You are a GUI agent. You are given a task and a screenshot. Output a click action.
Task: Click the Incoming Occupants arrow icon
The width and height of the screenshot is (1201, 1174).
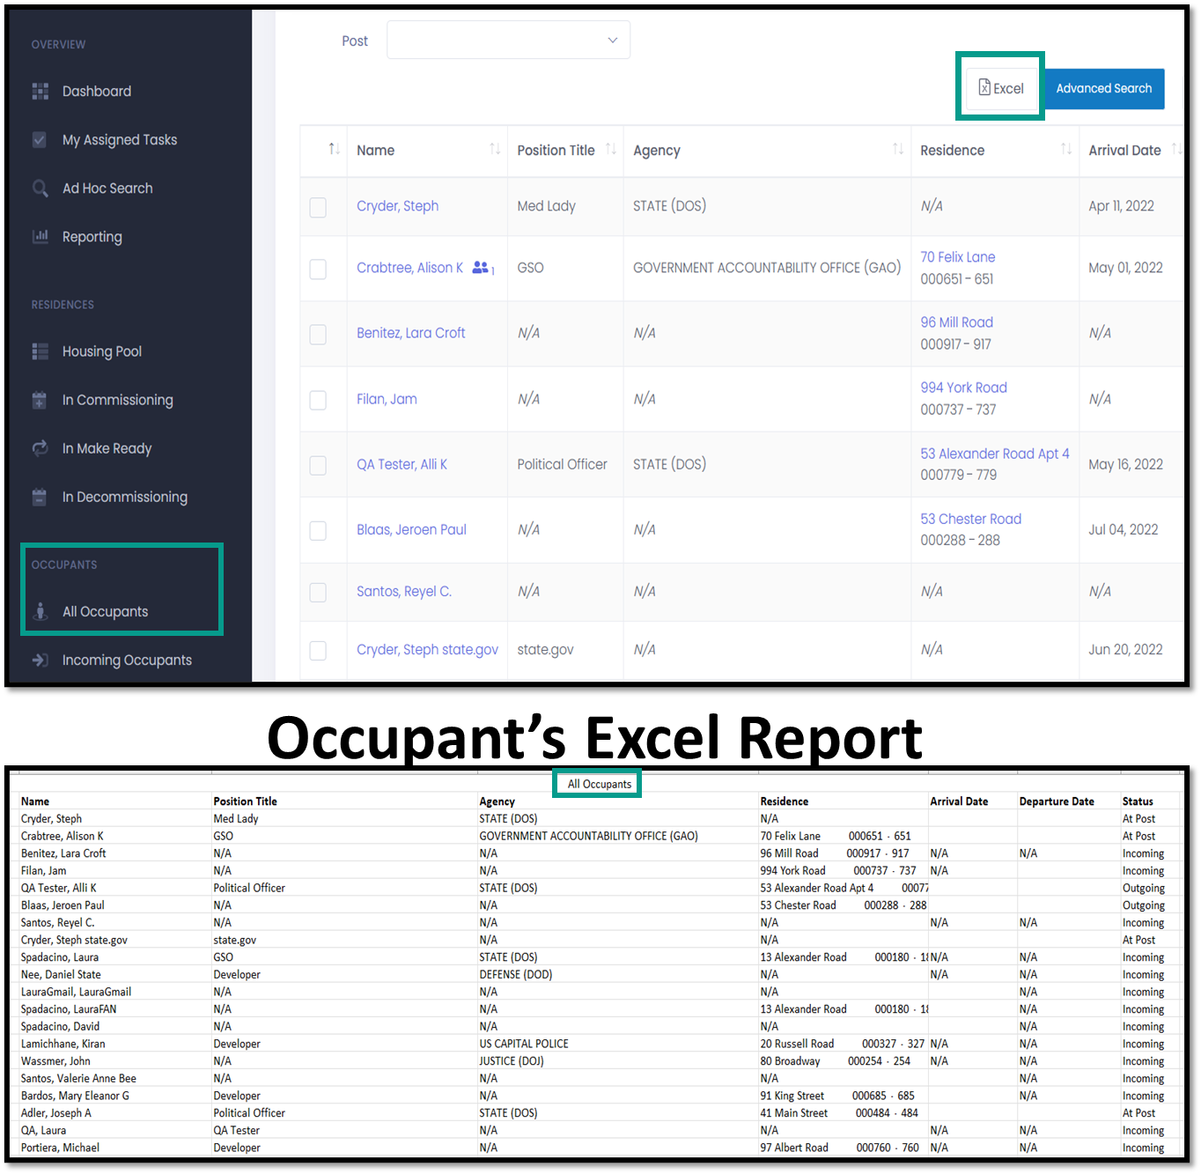point(40,660)
